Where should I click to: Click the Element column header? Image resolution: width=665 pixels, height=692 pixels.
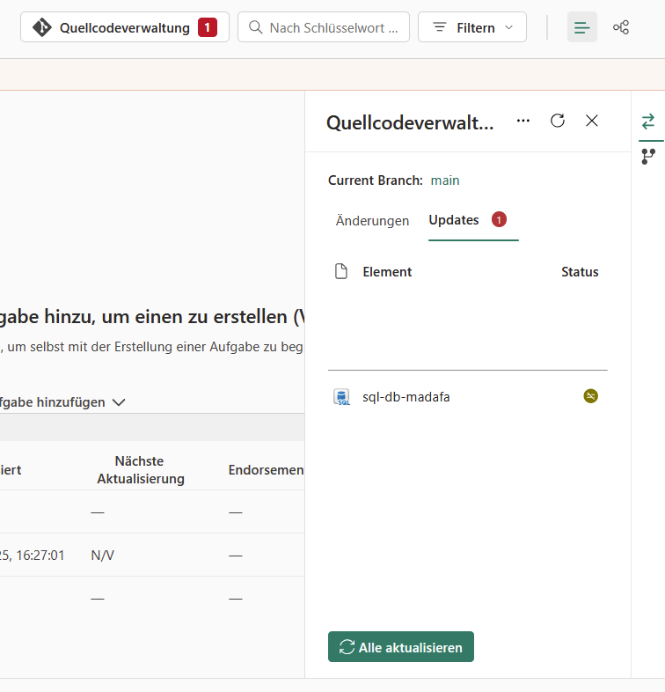click(387, 272)
